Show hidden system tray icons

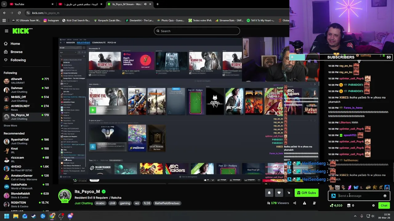356,216
